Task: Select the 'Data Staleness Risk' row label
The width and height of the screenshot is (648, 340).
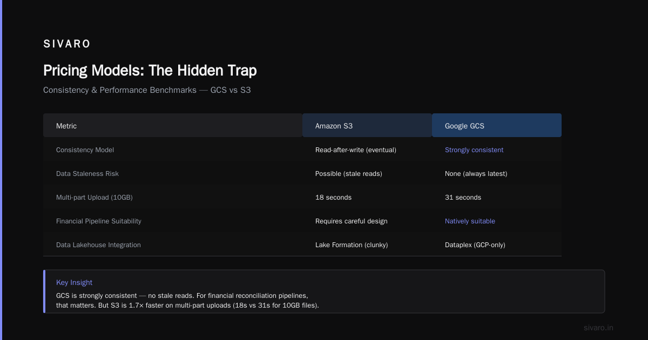Action: (87, 174)
